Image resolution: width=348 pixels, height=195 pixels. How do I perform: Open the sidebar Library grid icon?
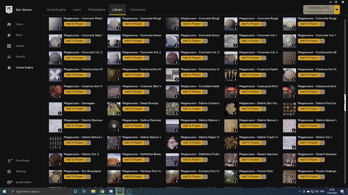point(9,46)
